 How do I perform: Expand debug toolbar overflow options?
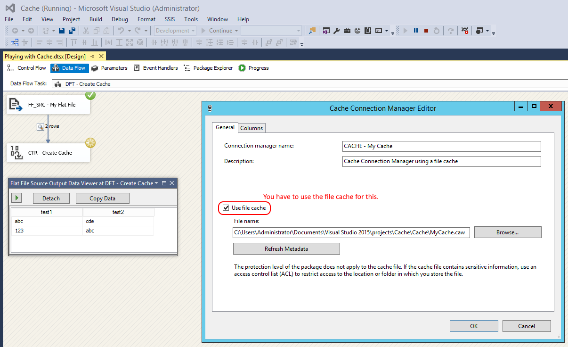tap(494, 33)
